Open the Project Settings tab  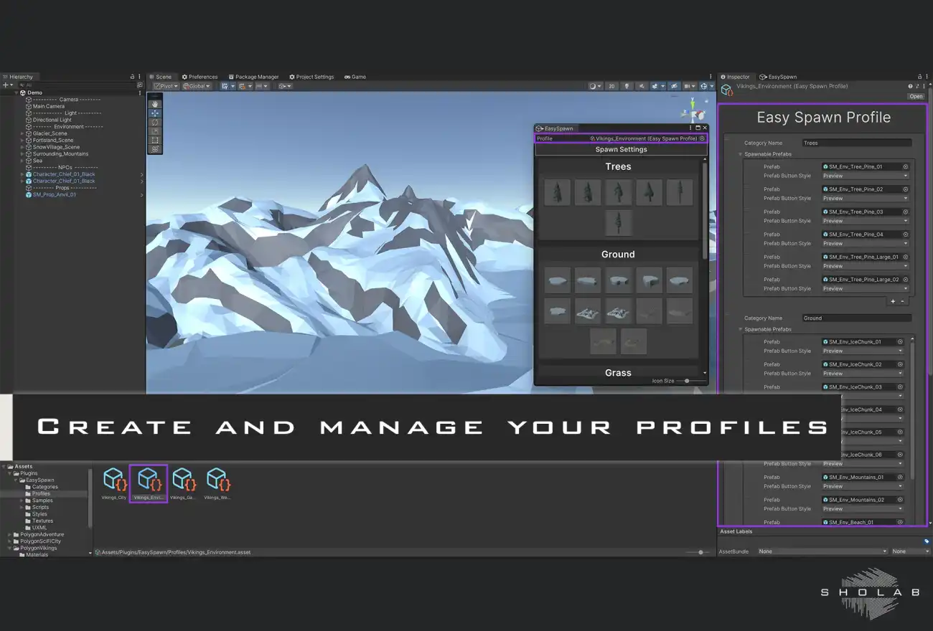click(311, 77)
